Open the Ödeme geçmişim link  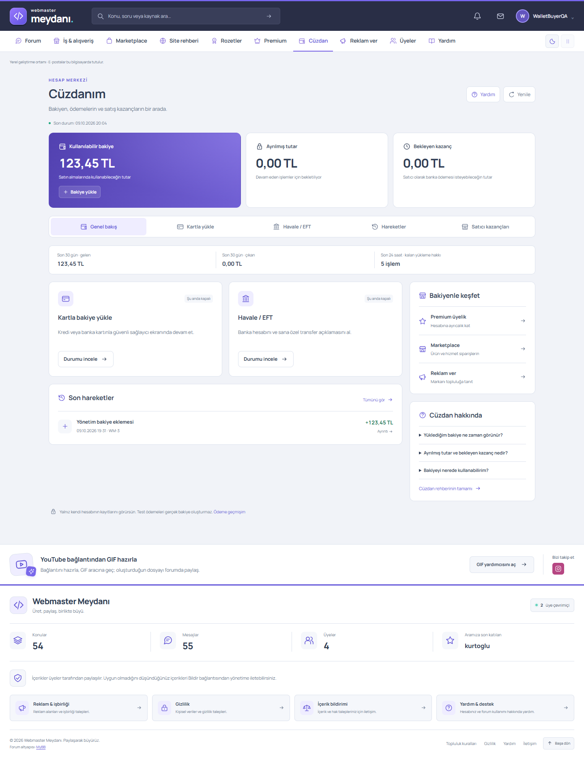tap(230, 512)
